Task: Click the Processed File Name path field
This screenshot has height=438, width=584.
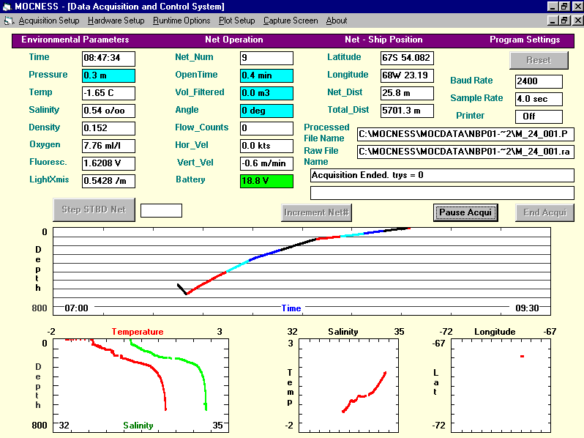Action: pyautogui.click(x=465, y=134)
